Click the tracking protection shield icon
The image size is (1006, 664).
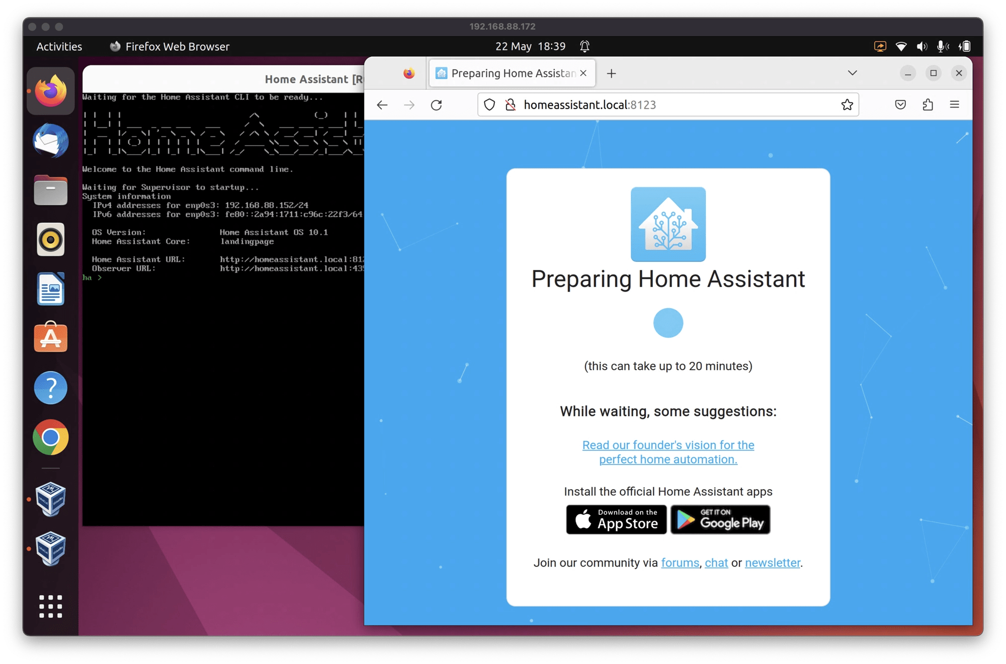pyautogui.click(x=489, y=105)
